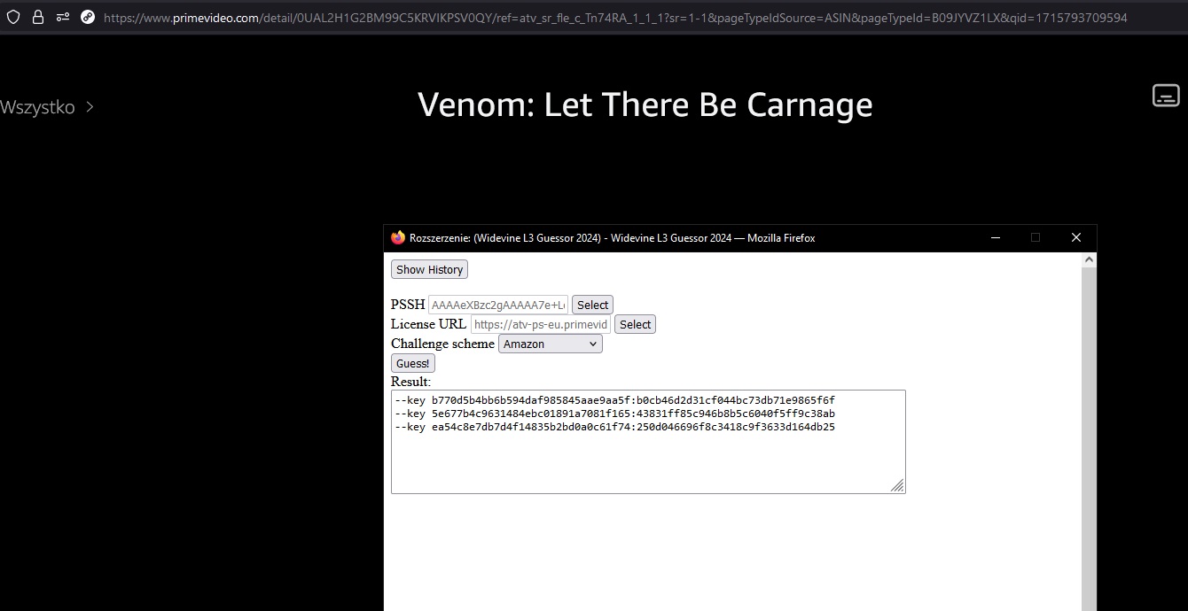The image size is (1188, 611).
Task: Click the Show History button
Action: 429,269
